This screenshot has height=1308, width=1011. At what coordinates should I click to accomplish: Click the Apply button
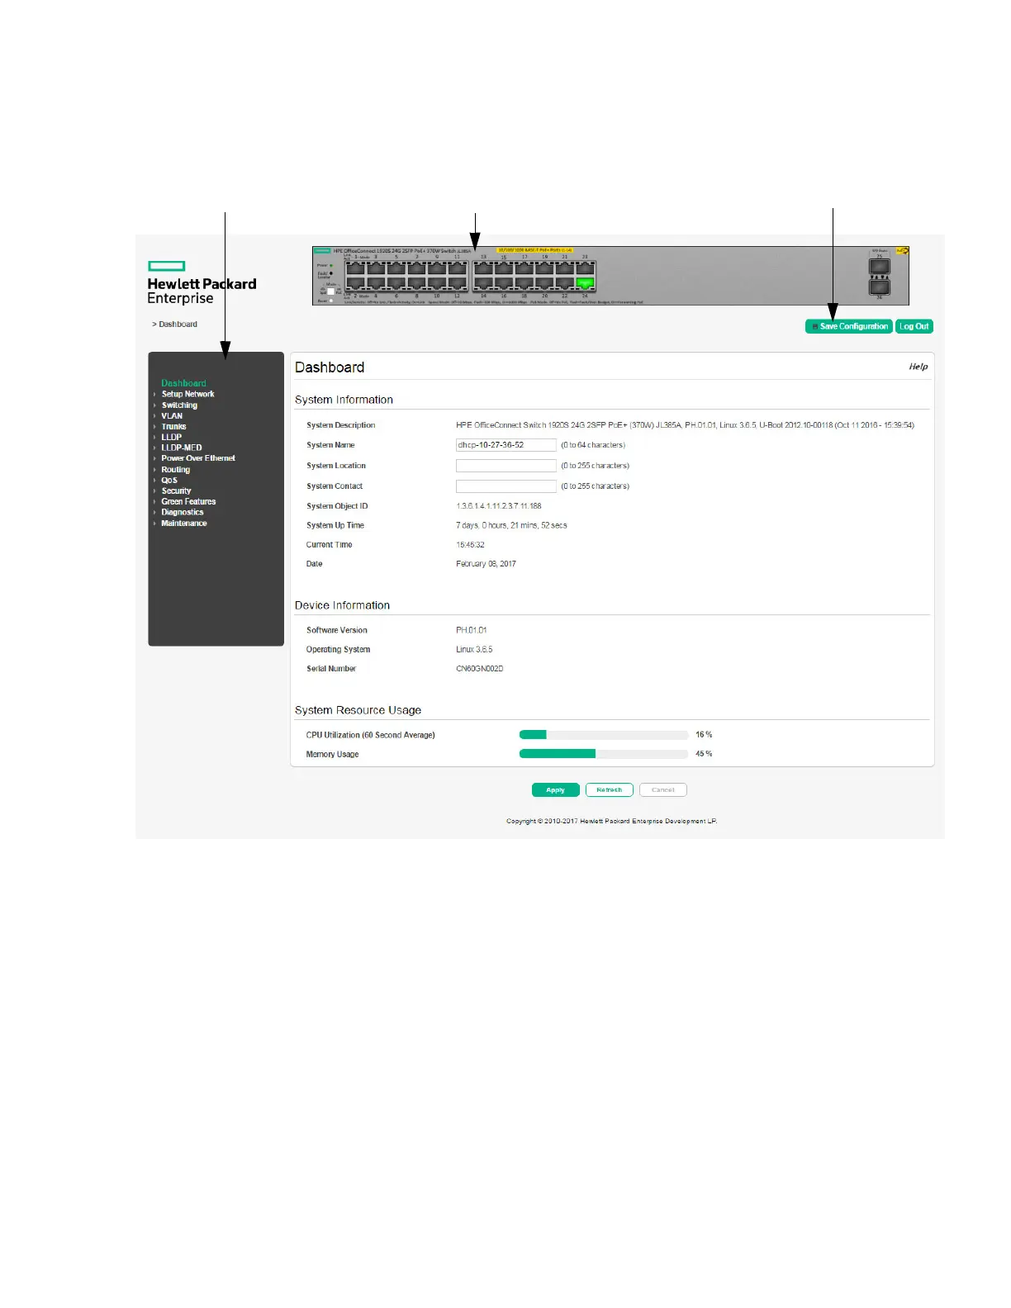(556, 790)
